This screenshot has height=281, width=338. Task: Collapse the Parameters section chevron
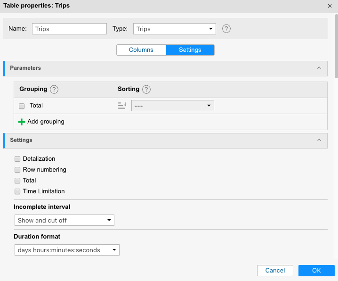pyautogui.click(x=319, y=68)
